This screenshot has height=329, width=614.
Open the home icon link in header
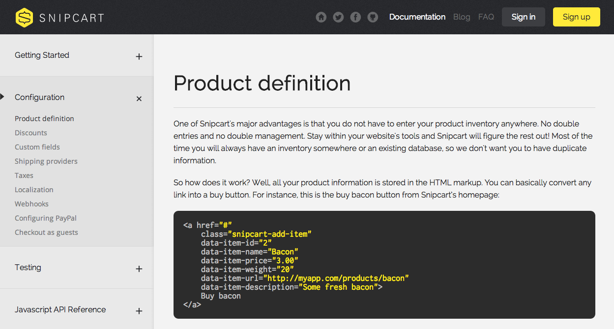click(x=321, y=17)
